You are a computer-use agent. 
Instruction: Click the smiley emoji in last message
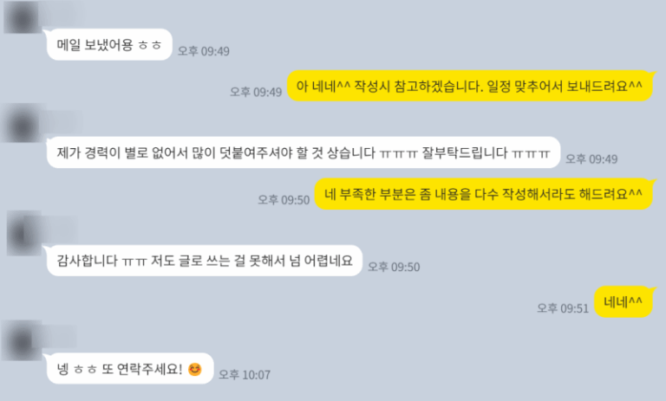(x=194, y=369)
